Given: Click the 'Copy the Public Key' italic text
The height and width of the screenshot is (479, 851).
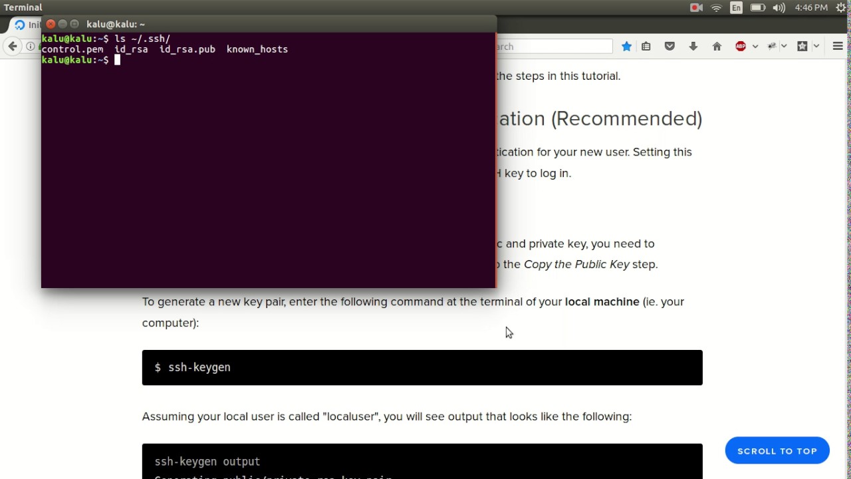Looking at the screenshot, I should pos(576,264).
